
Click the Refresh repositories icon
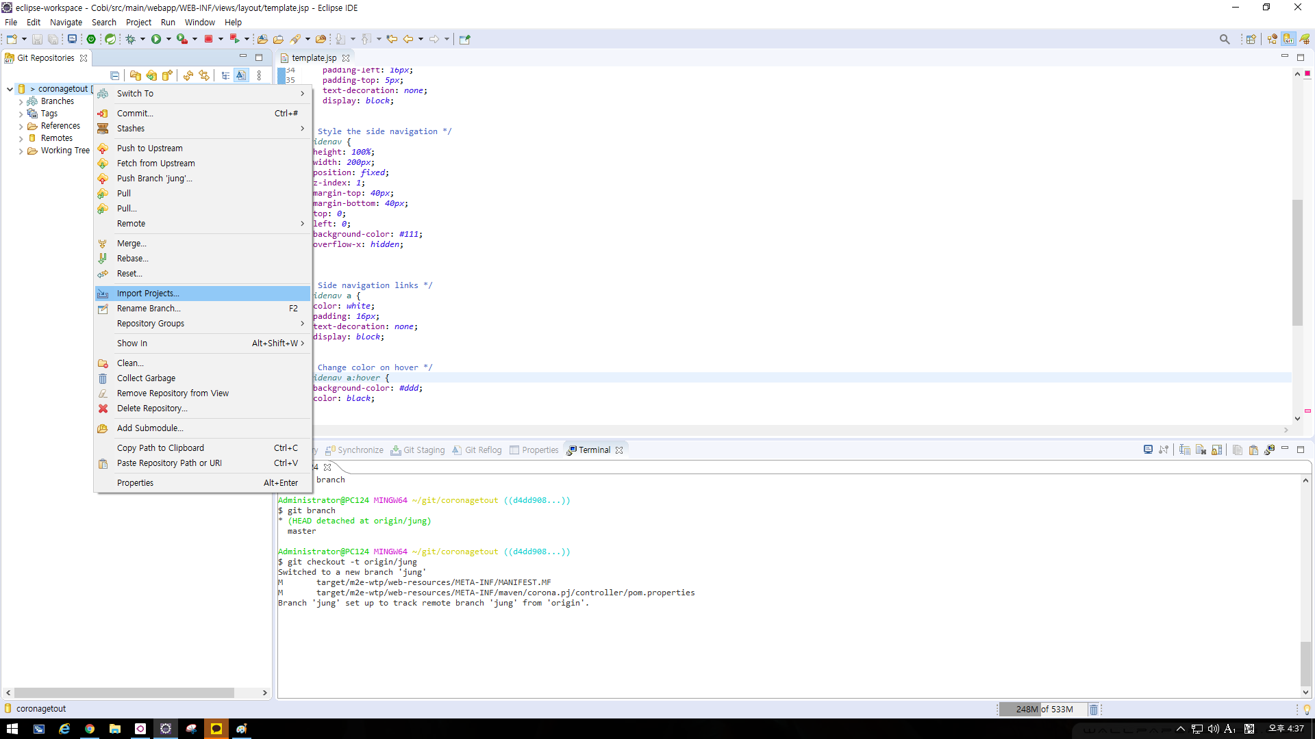pyautogui.click(x=188, y=75)
